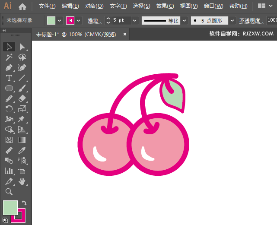
Task: Select the Selection arrow tool
Action: (9, 47)
